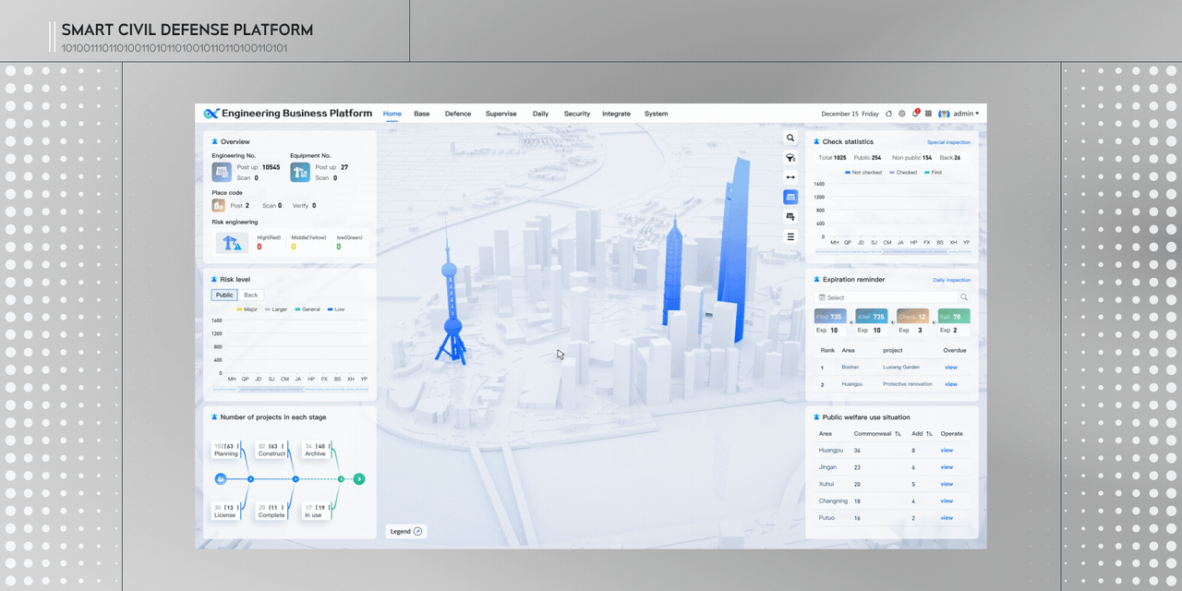Open the Home tab
Screen dimensions: 1182x591
coord(392,114)
